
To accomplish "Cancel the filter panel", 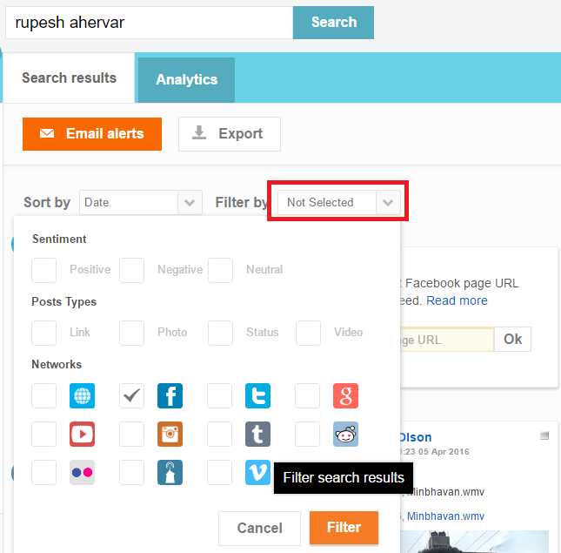I will [259, 529].
